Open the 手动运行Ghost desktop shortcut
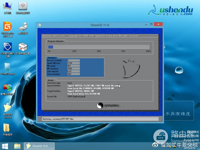This screenshot has width=200, height=150. pos(7,108)
